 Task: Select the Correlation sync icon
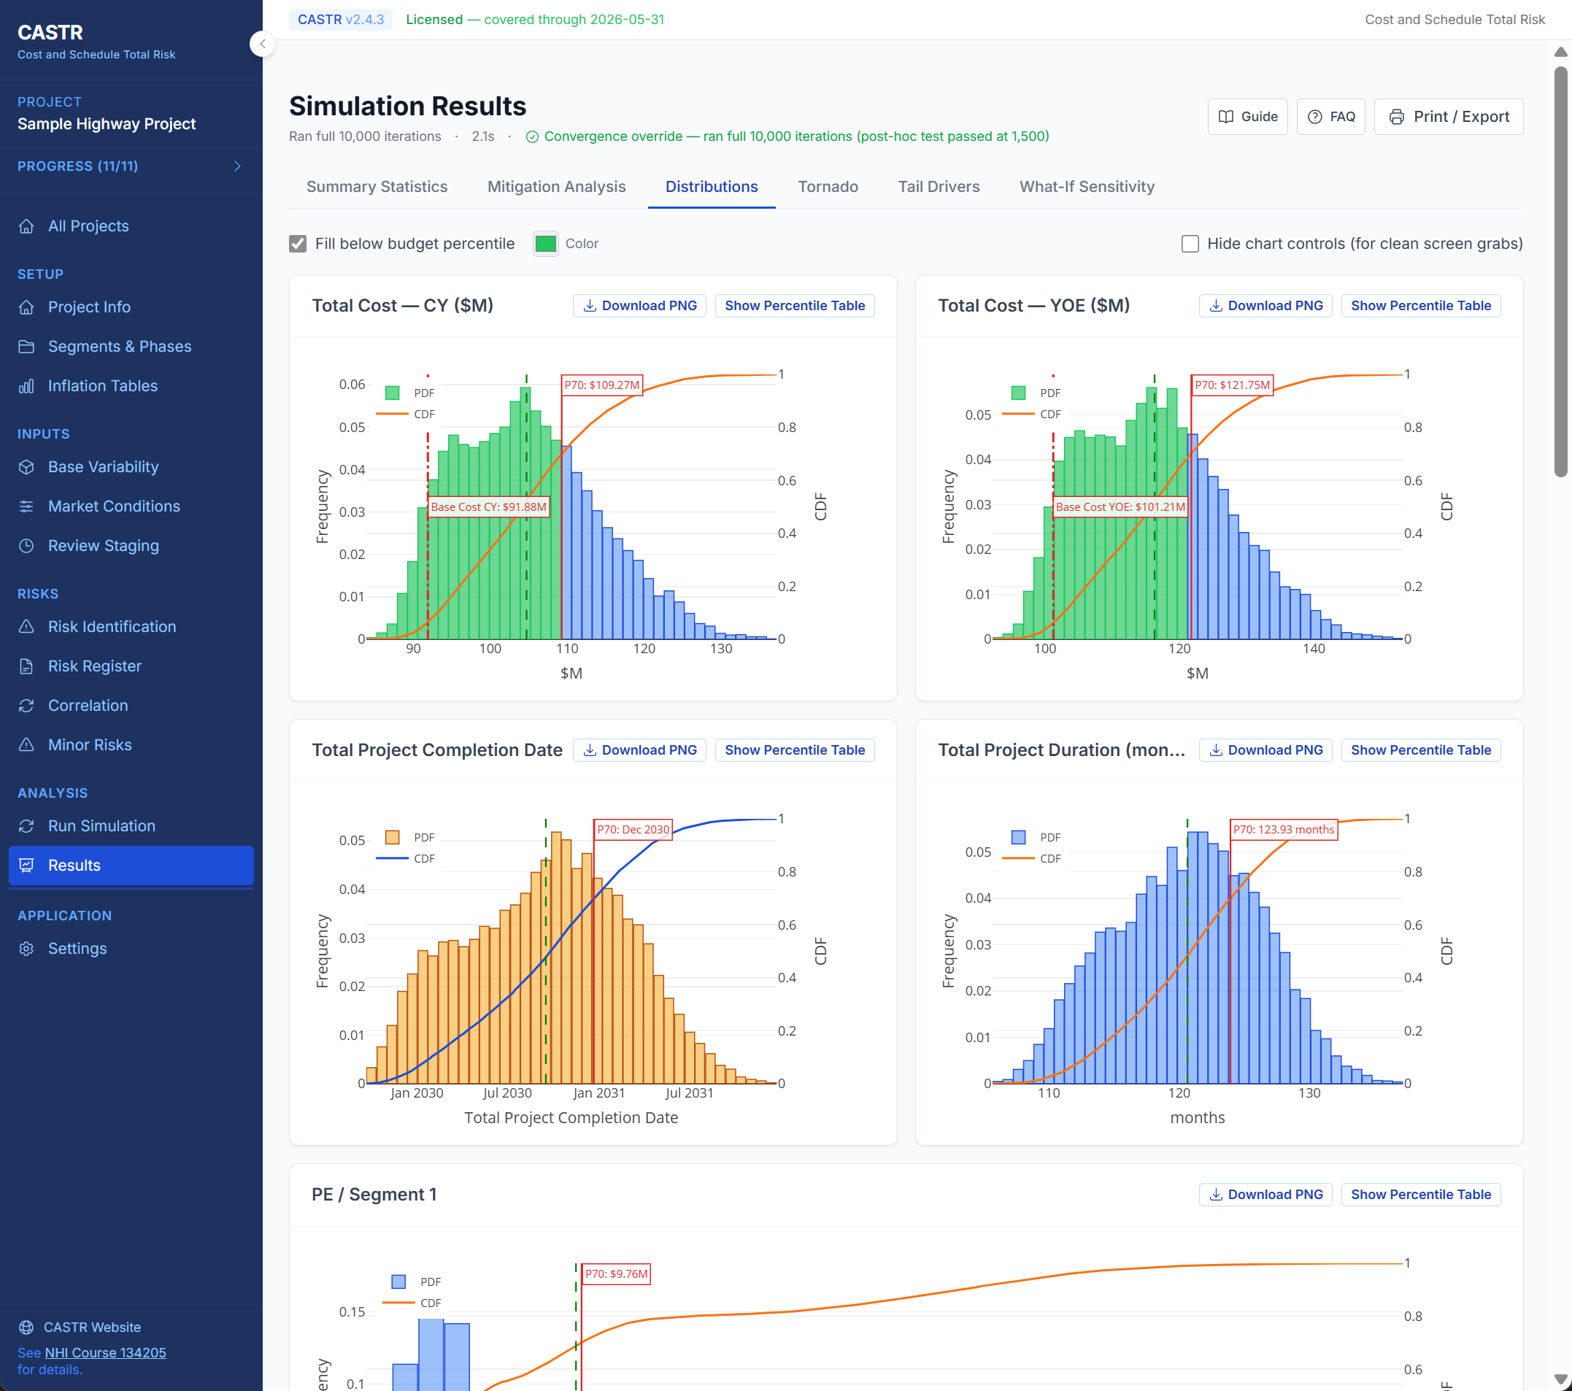pyautogui.click(x=28, y=705)
